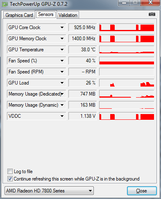
Task: Click the Memory Usage (Dedicated) graph
Action: tap(127, 94)
